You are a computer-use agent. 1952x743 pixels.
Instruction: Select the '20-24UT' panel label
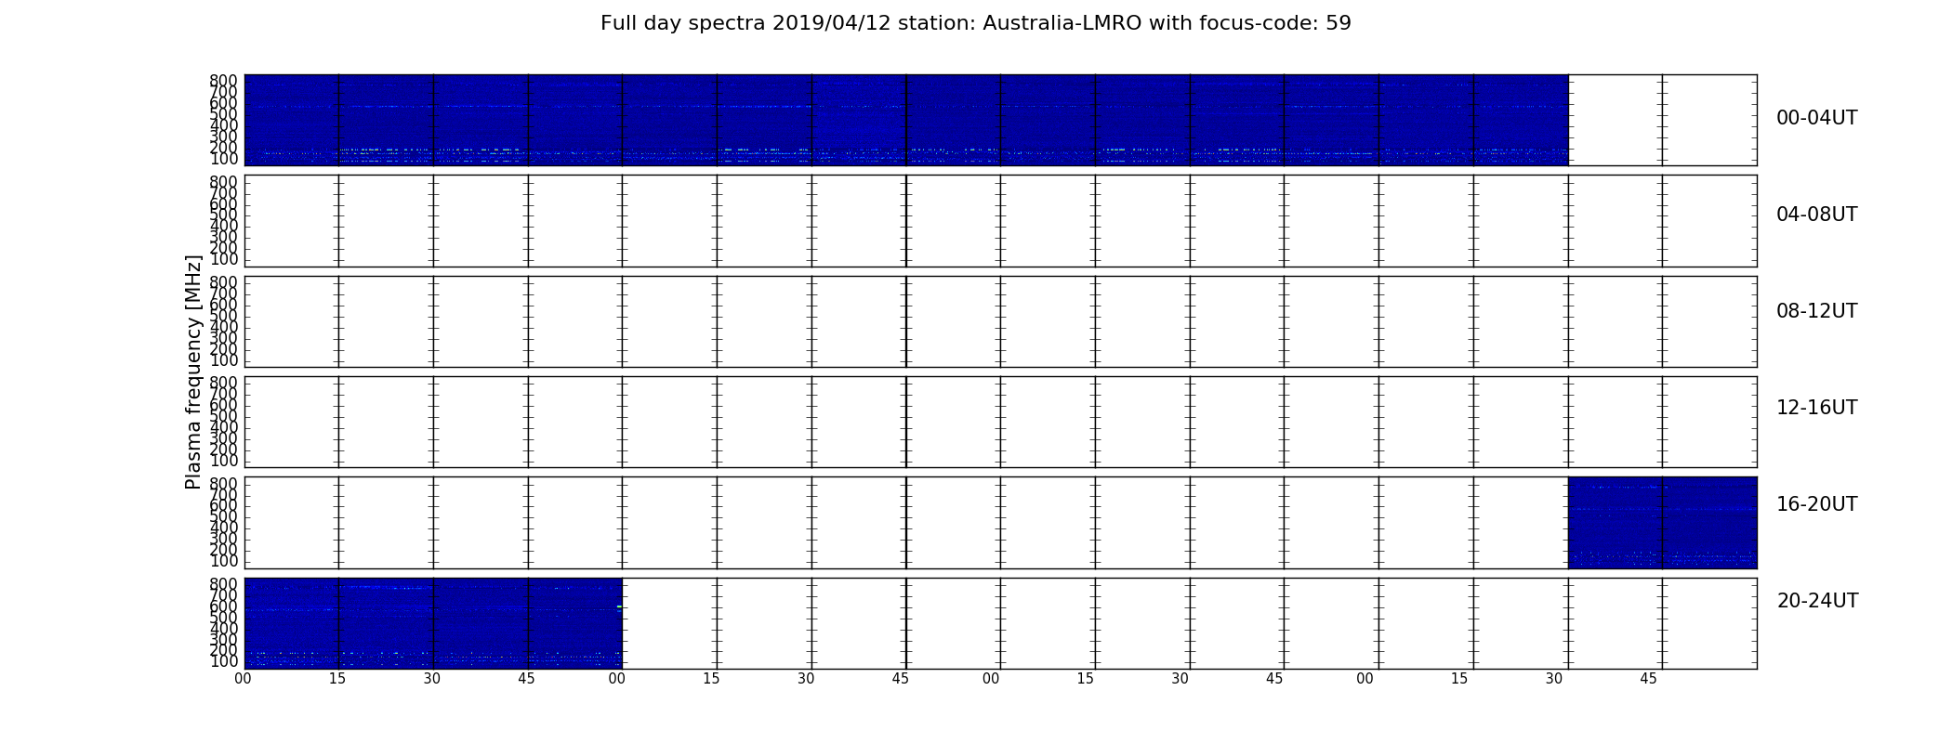[x=1817, y=601]
